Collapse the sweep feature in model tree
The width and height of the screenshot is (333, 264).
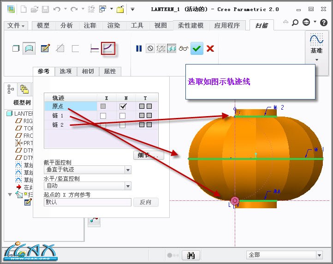click(10, 194)
